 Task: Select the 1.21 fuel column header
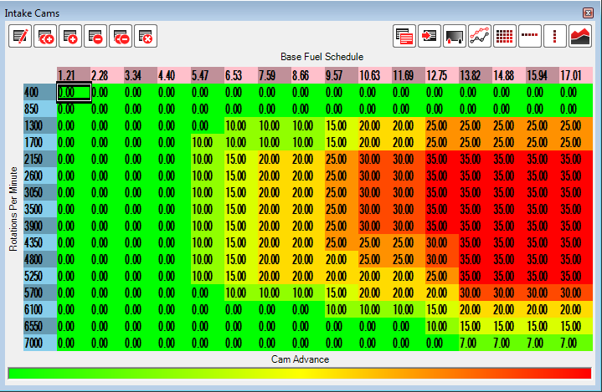coord(74,75)
